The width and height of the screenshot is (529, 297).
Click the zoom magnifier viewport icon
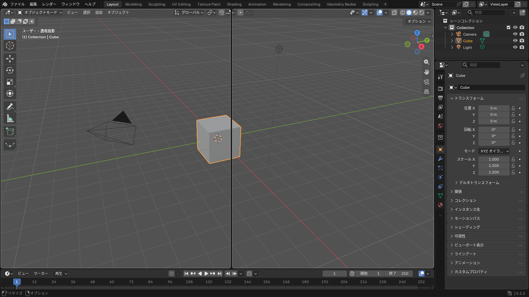[x=427, y=62]
